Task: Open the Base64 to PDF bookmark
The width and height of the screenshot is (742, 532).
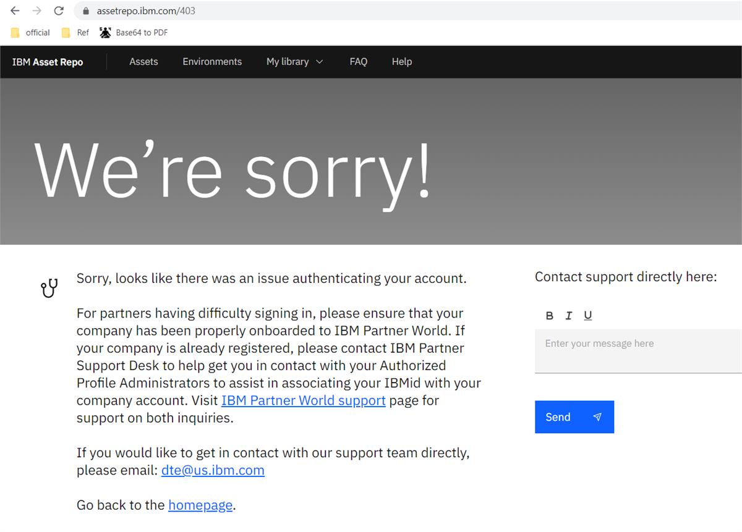Action: (x=134, y=33)
